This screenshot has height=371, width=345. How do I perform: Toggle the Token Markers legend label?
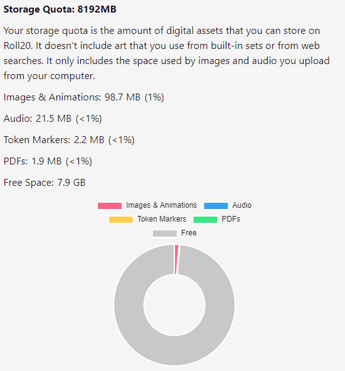162,219
